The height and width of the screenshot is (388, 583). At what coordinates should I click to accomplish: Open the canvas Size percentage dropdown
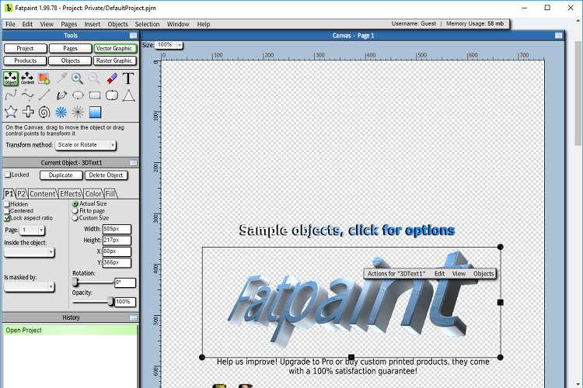point(169,45)
